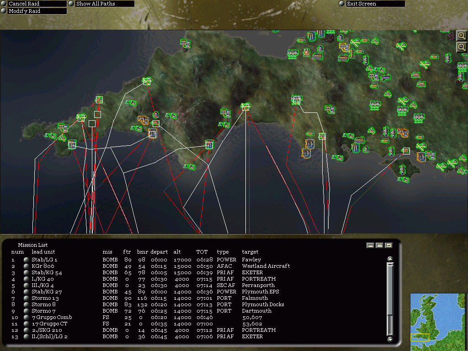The image size is (468, 351).
Task: Click the "lead unit" column header
Action: [43, 252]
